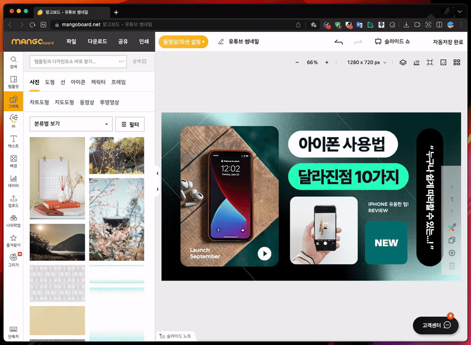Select the 사진 photo tab
471x345 pixels.
[35, 82]
